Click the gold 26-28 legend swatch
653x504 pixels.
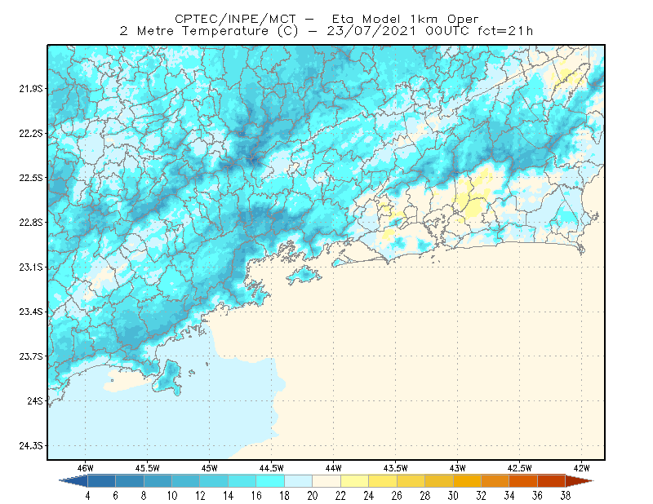[411, 481]
